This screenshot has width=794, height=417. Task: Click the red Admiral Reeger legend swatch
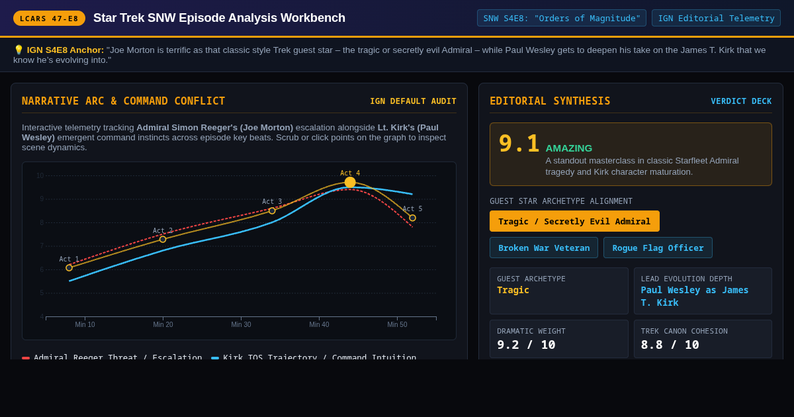coord(26,358)
